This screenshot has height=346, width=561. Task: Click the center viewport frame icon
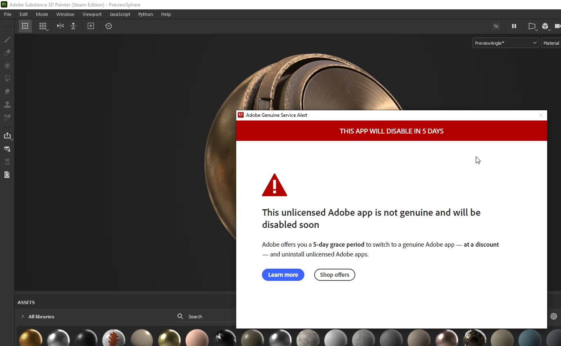[91, 26]
